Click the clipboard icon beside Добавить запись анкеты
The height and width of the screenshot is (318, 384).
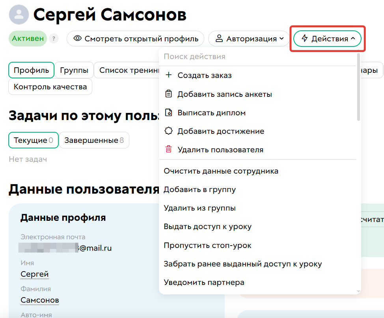169,94
